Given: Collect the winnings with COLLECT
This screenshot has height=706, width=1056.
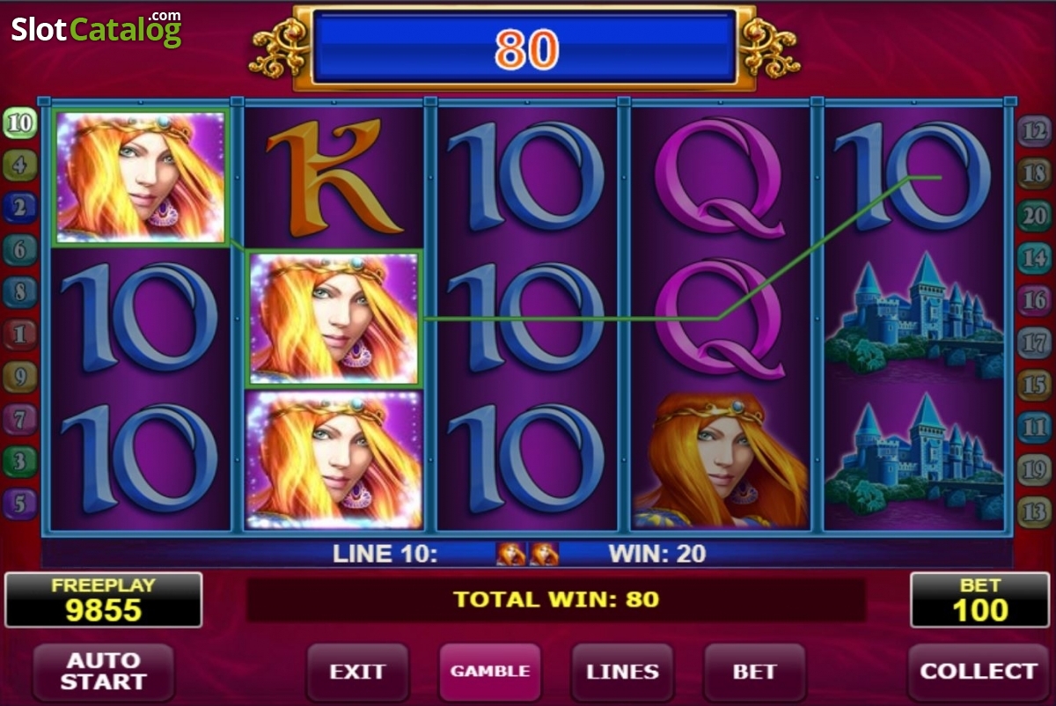Looking at the screenshot, I should tap(978, 672).
